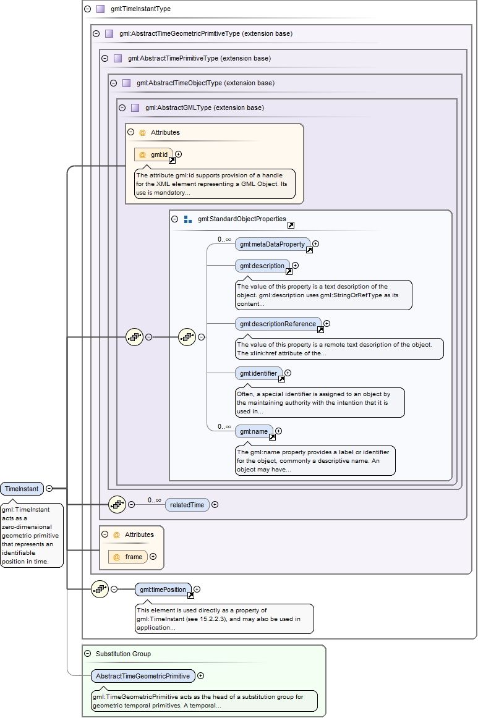
Task: Click the link arrow under gml:timePosition
Action: (190, 595)
